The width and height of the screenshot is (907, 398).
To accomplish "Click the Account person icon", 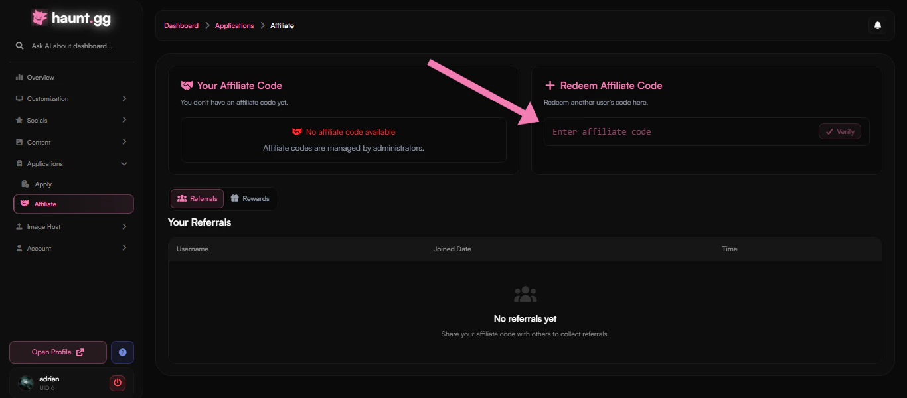I will 19,248.
